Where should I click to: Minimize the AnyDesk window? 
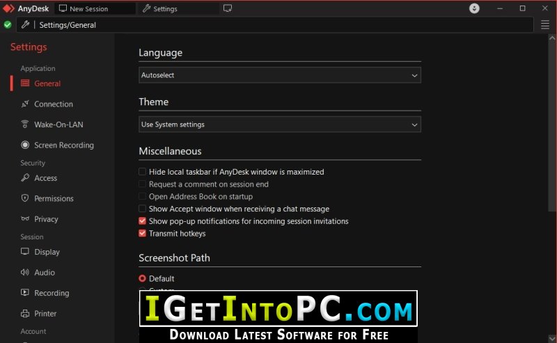point(500,8)
